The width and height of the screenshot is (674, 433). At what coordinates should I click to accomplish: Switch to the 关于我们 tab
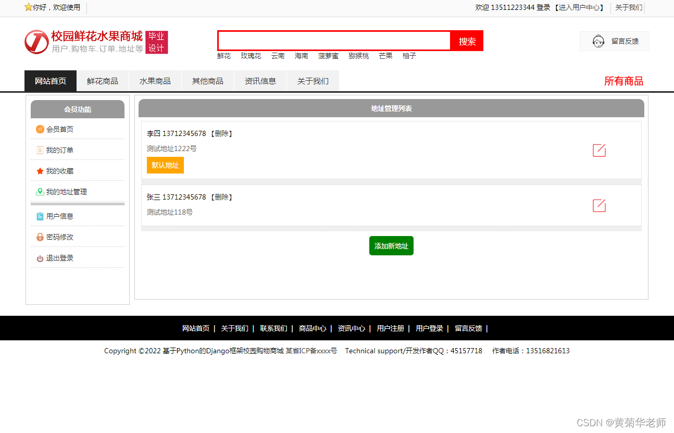coord(313,81)
